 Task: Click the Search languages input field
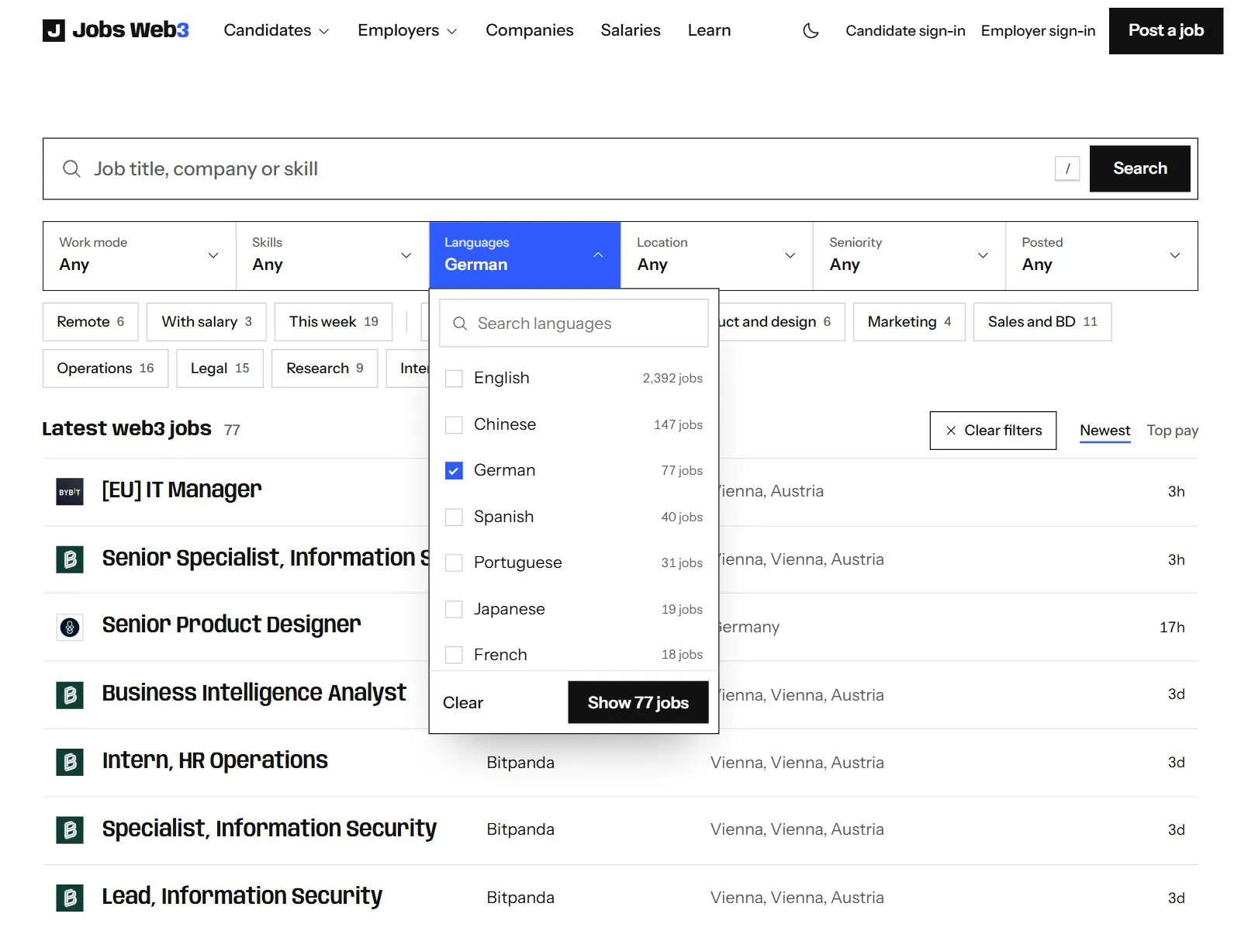[x=574, y=324]
